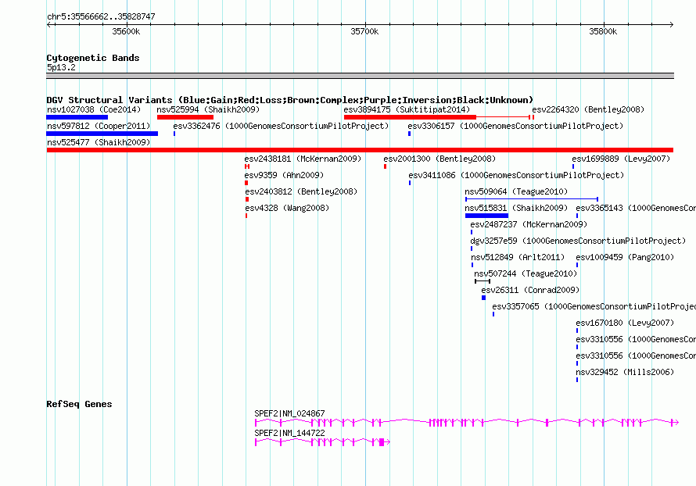
Task: Select esv1009459 (Pang2010) label
Action: click(625, 257)
